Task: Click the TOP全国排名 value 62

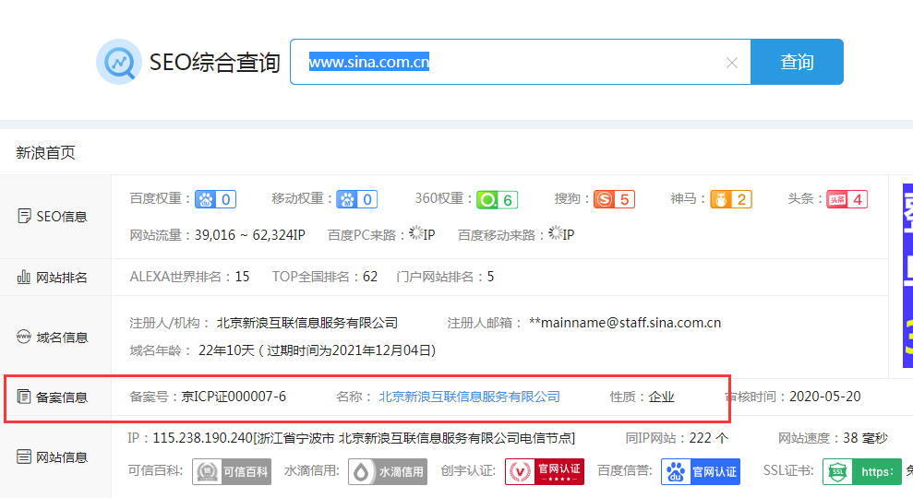Action: tap(370, 277)
